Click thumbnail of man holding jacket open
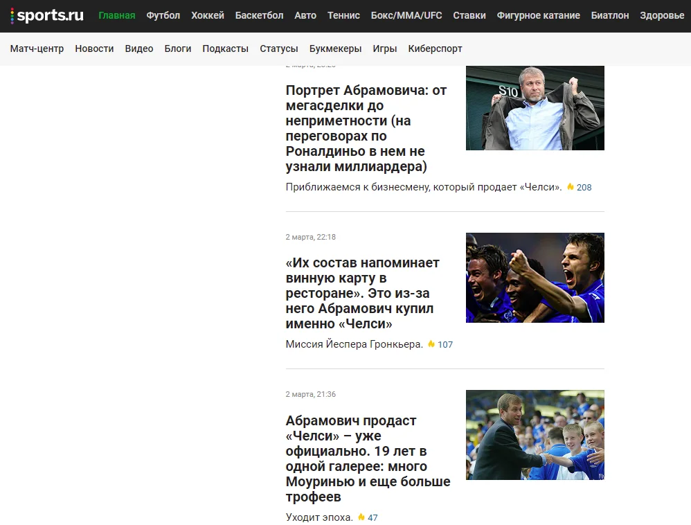The height and width of the screenshot is (525, 691). [535, 107]
